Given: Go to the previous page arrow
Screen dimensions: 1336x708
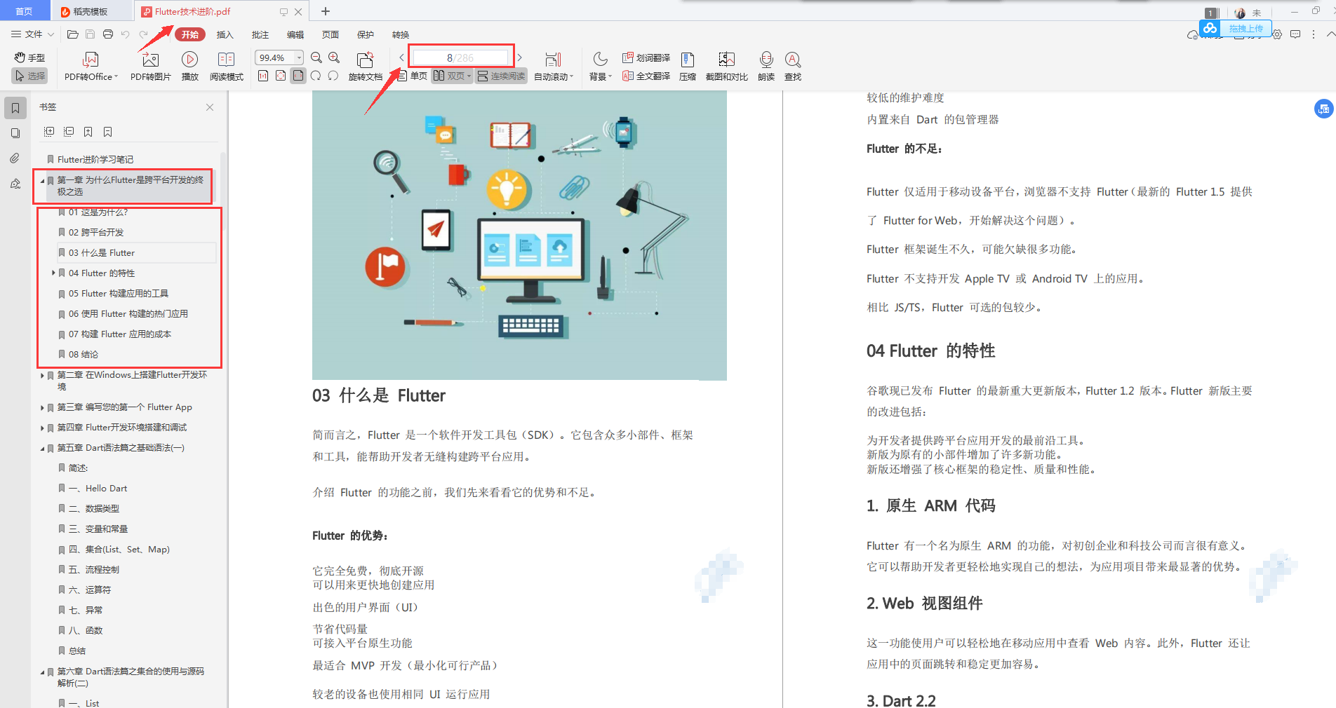Looking at the screenshot, I should (401, 57).
